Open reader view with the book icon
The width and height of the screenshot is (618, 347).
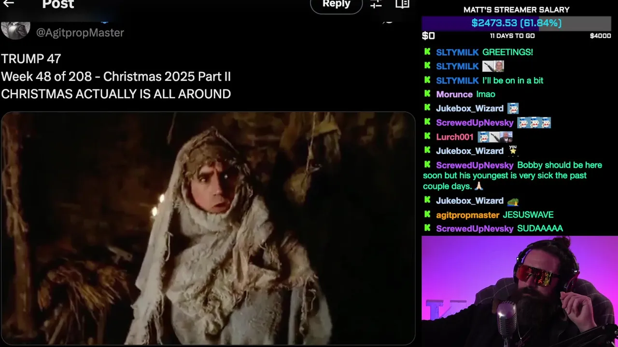(x=402, y=4)
